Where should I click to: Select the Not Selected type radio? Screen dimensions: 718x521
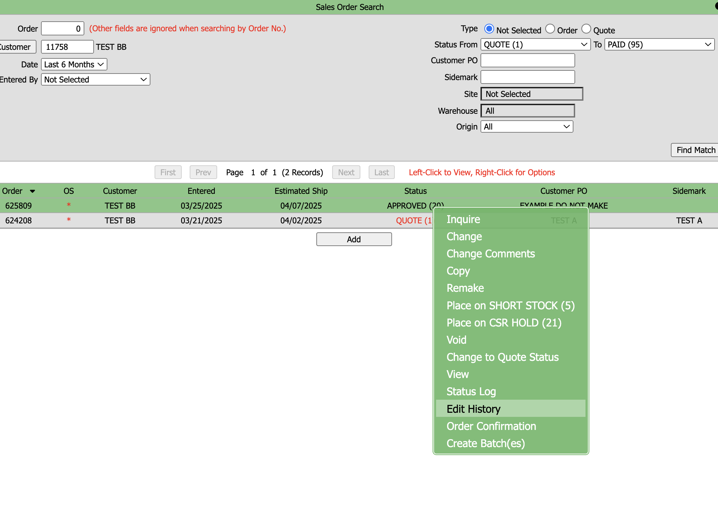(x=489, y=29)
